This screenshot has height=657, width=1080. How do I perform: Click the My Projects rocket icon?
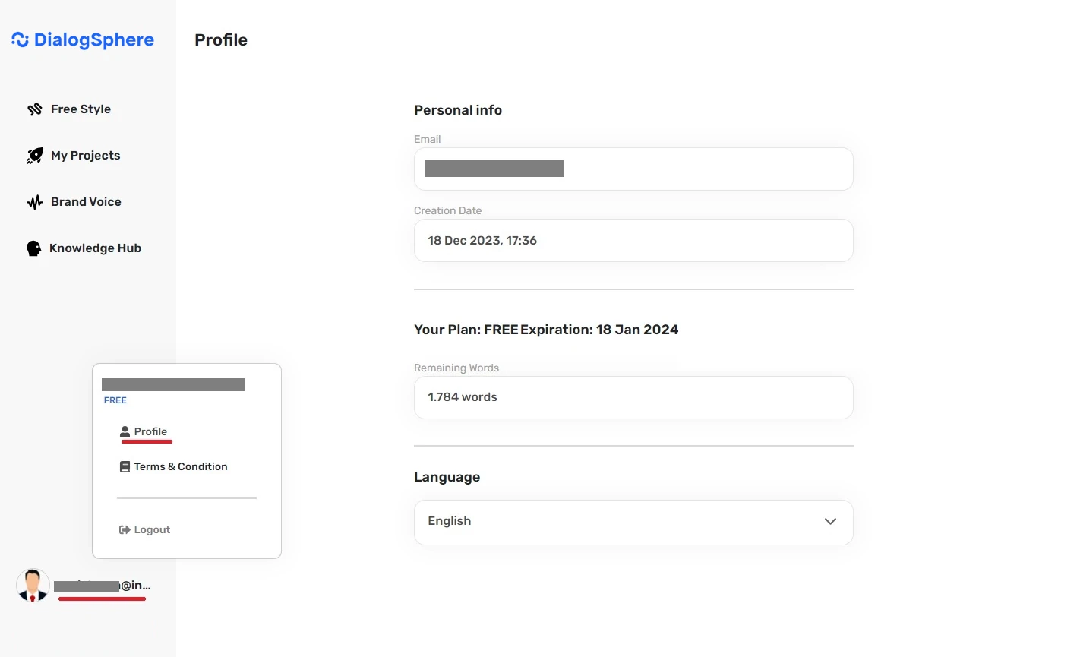point(35,156)
